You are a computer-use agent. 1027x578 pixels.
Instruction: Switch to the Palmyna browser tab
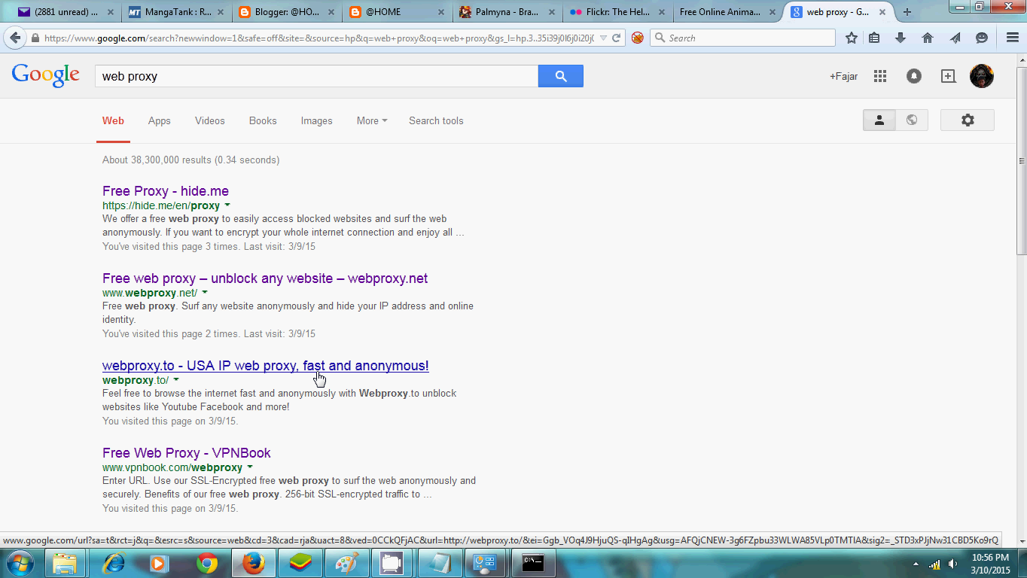507,12
